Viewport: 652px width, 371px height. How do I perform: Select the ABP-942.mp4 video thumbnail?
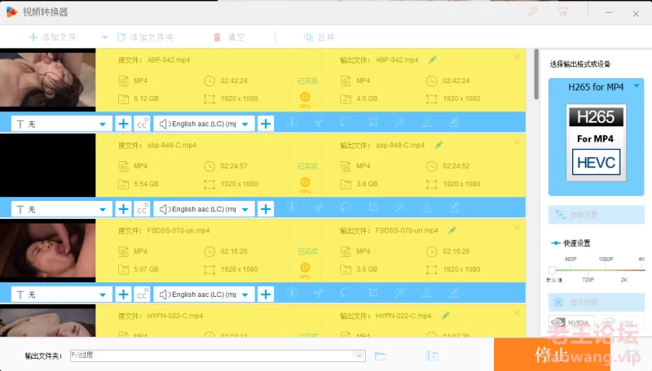pyautogui.click(x=48, y=80)
